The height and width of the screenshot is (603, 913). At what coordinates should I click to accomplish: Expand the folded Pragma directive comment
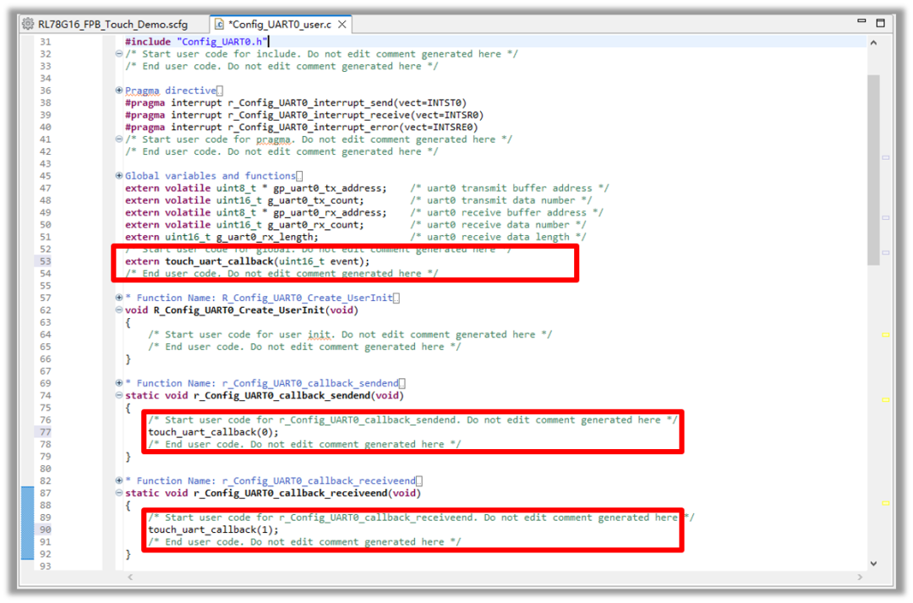[119, 90]
